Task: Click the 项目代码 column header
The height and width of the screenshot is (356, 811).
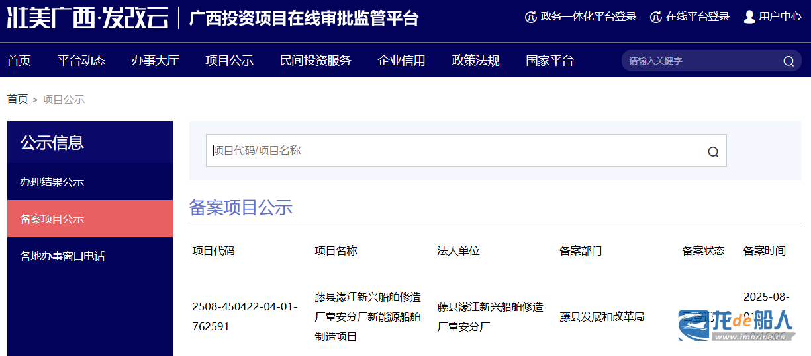Action: tap(214, 251)
